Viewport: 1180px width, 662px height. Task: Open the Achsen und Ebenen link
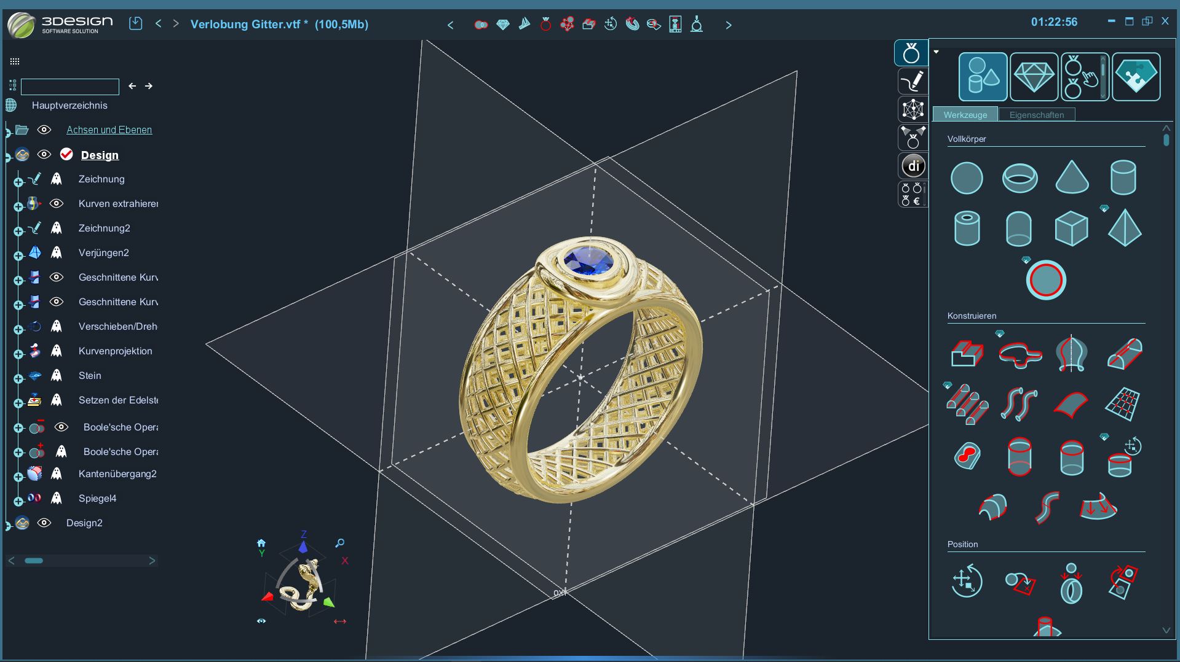point(109,130)
